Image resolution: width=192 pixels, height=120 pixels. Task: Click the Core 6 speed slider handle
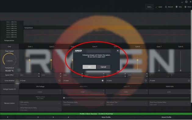(137, 60)
